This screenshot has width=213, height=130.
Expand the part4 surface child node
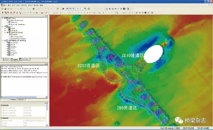click(x=5, y=28)
